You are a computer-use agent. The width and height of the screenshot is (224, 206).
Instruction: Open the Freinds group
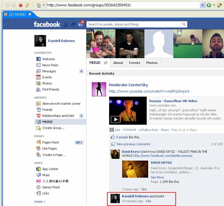(47, 110)
